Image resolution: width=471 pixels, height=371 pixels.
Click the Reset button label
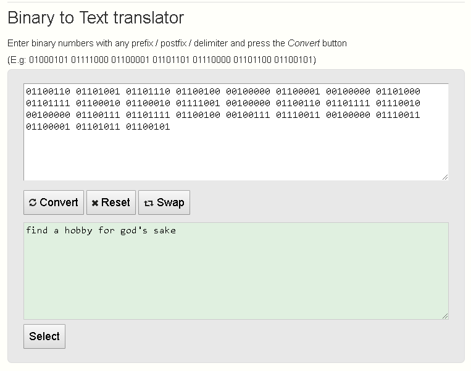click(x=115, y=202)
